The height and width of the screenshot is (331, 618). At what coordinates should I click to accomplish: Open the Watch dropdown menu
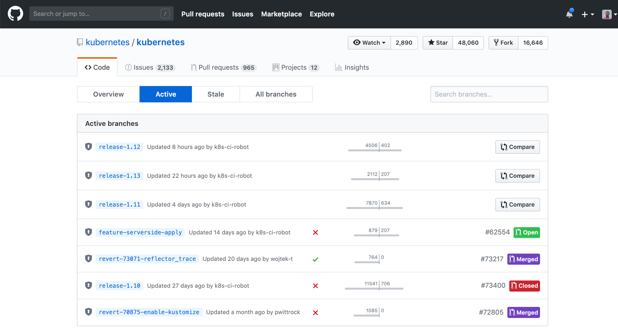[369, 43]
